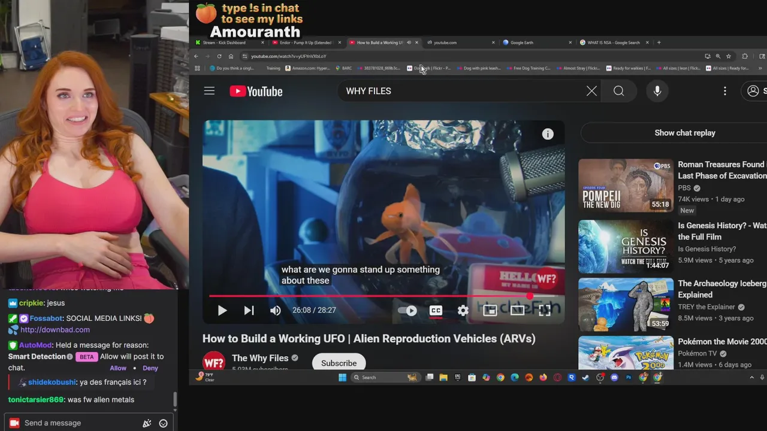Open Pokémon the Movie 2000 thumbnail

[626, 353]
